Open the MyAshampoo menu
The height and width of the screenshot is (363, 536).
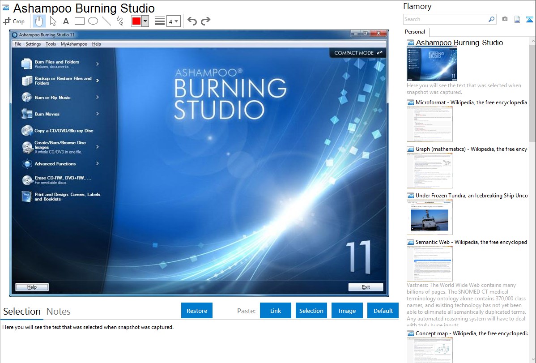pyautogui.click(x=74, y=44)
